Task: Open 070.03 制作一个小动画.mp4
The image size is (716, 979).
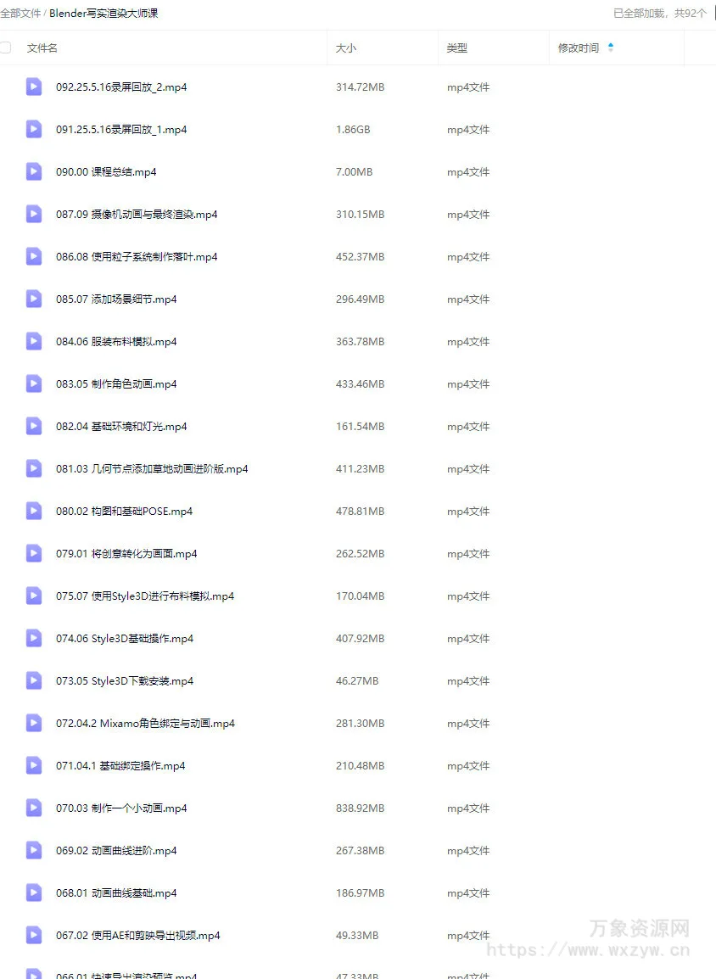Action: pyautogui.click(x=121, y=808)
